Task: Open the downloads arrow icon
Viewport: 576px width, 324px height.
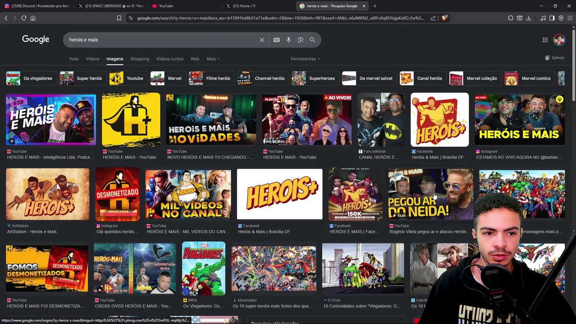Action: pyautogui.click(x=528, y=18)
